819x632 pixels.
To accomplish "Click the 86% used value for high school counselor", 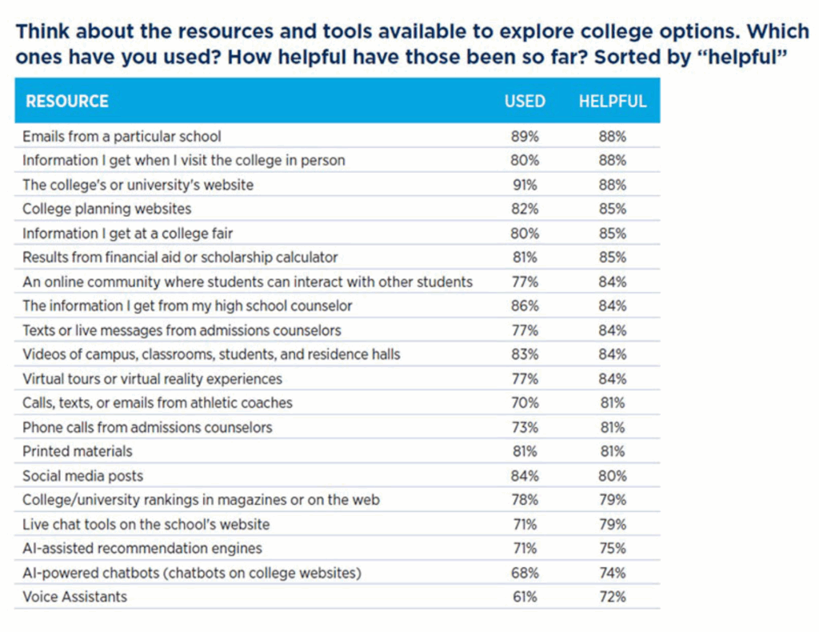I will pyautogui.click(x=525, y=306).
